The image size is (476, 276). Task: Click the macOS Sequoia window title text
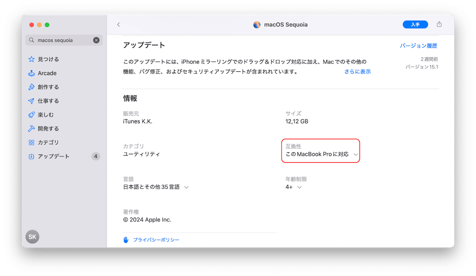286,25
